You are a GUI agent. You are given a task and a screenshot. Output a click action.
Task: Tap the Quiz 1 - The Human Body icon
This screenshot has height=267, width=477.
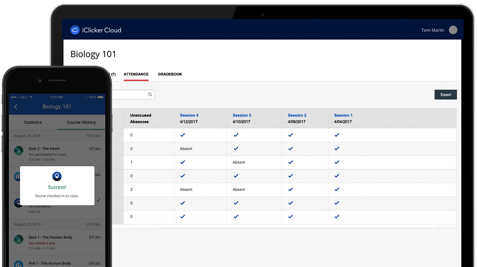pos(19,240)
